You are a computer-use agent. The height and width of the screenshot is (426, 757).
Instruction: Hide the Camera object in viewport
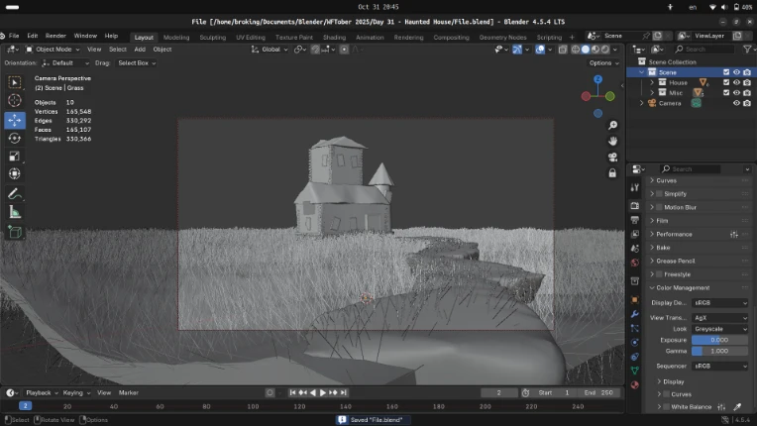(x=737, y=103)
